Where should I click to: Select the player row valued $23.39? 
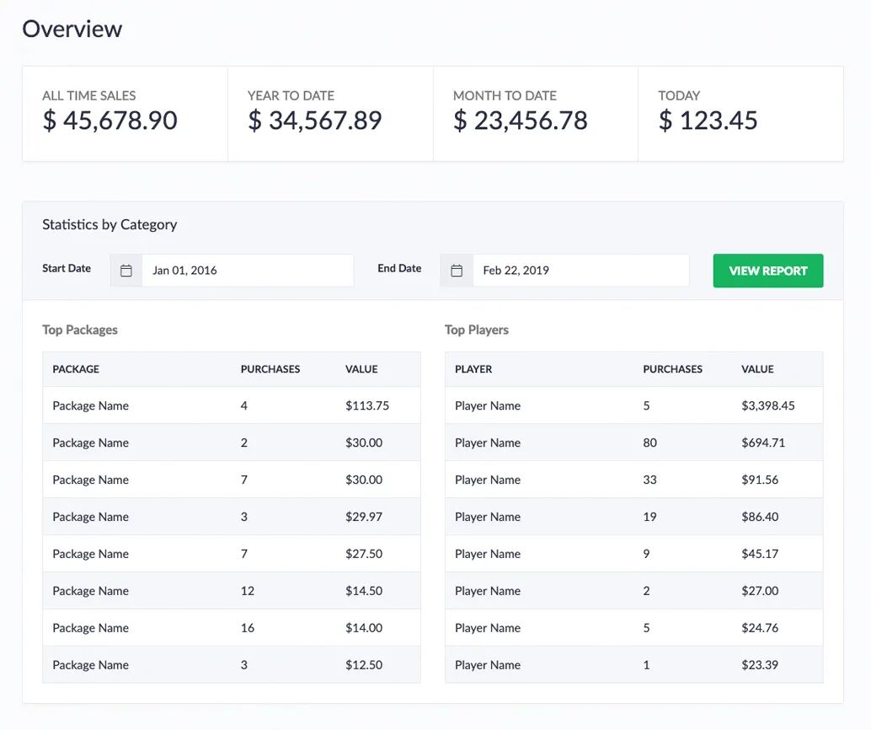633,665
